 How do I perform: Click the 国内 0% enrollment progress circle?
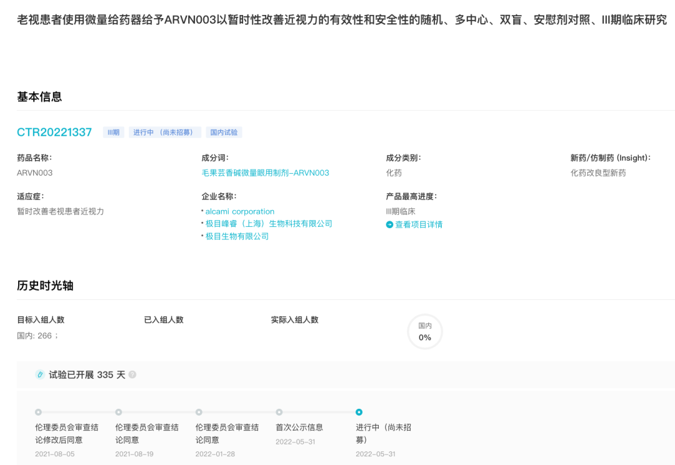click(x=425, y=332)
